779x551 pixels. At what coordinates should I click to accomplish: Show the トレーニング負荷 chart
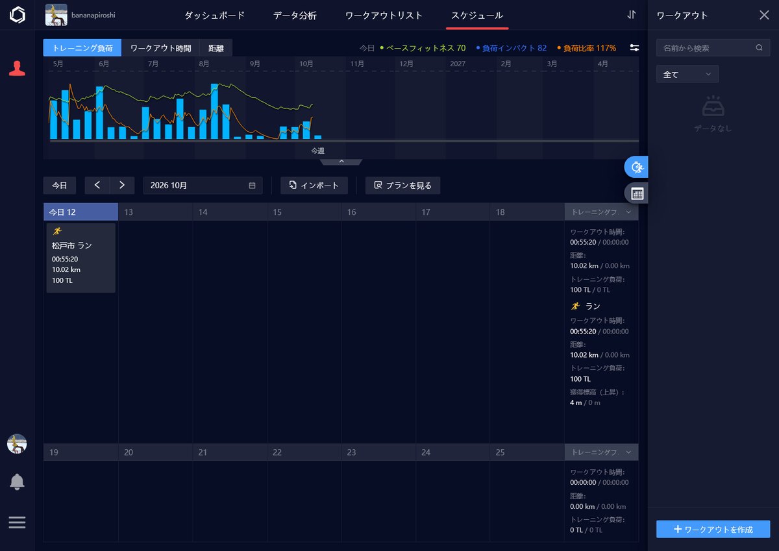tap(82, 48)
